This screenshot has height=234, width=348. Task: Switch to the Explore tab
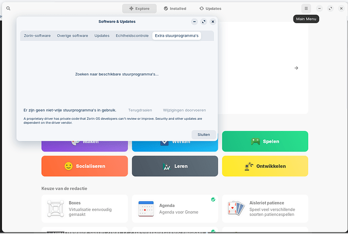tap(139, 9)
